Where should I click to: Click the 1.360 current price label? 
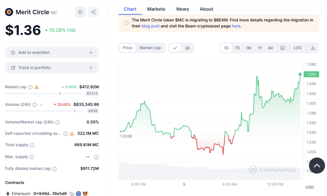click(x=311, y=74)
